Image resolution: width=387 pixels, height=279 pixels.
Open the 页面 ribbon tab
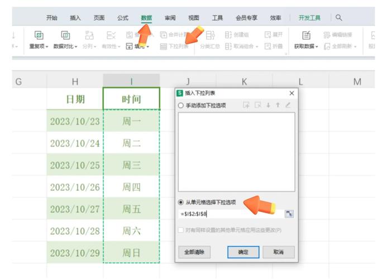pos(99,18)
